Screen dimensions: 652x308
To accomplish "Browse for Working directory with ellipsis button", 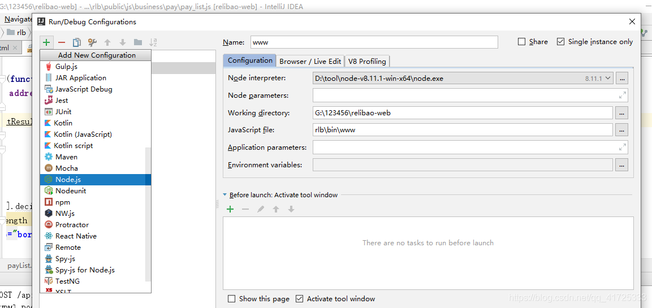I will pos(622,113).
